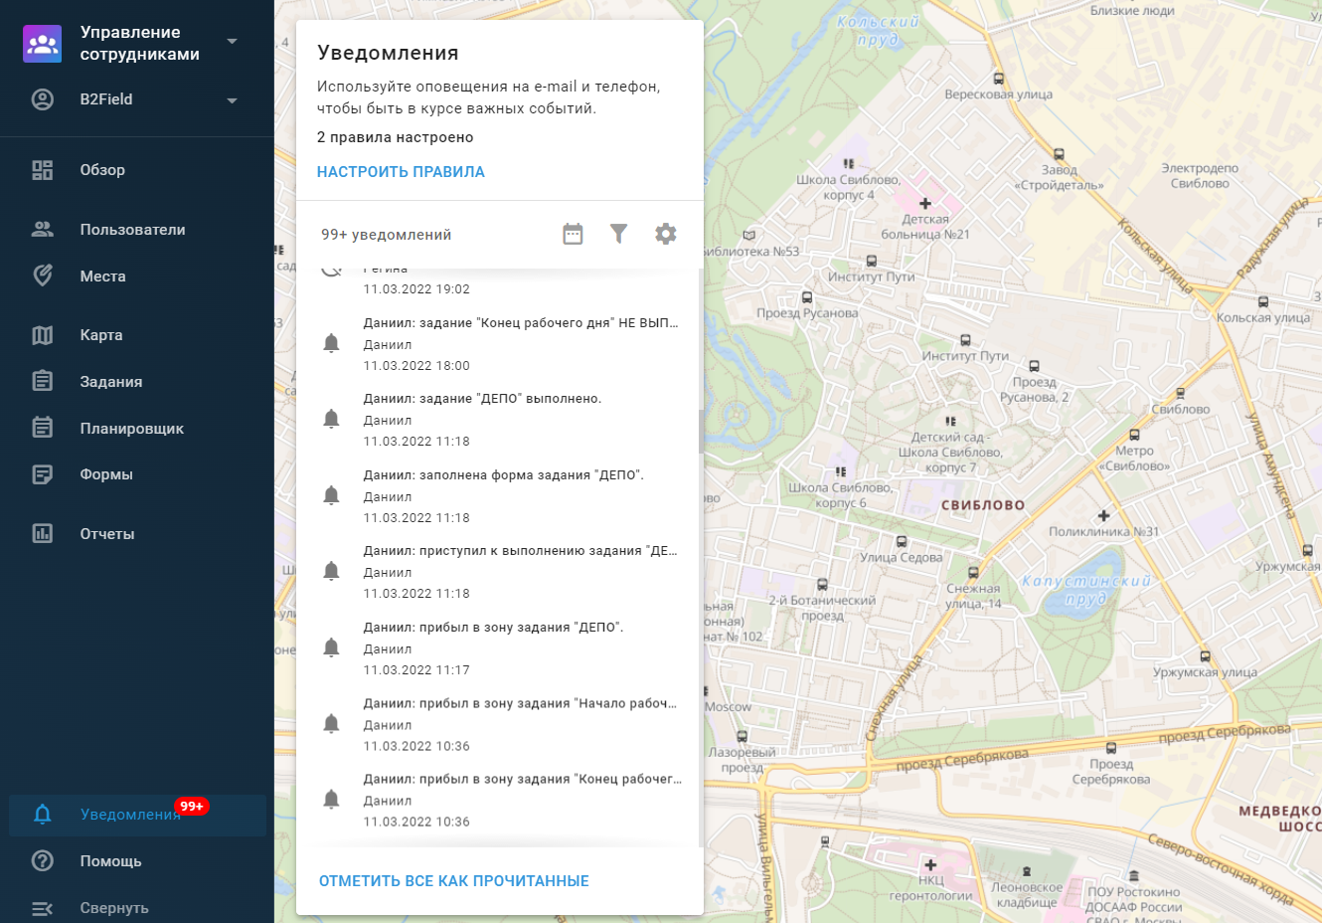This screenshot has height=923, width=1322.
Task: Click the Пользователи people icon
Action: (43, 230)
